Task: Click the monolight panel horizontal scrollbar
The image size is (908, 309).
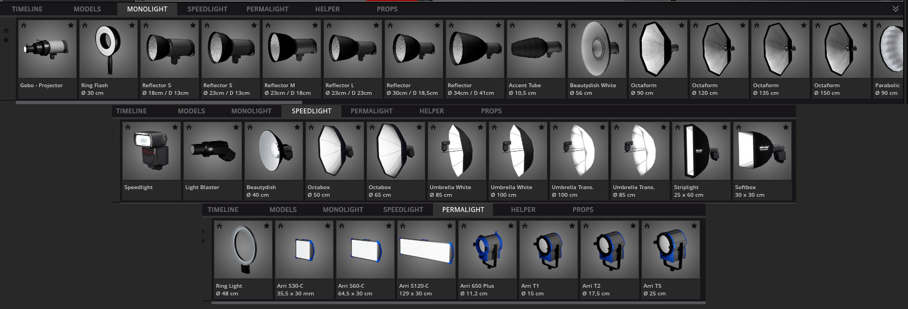Action: coord(158,101)
